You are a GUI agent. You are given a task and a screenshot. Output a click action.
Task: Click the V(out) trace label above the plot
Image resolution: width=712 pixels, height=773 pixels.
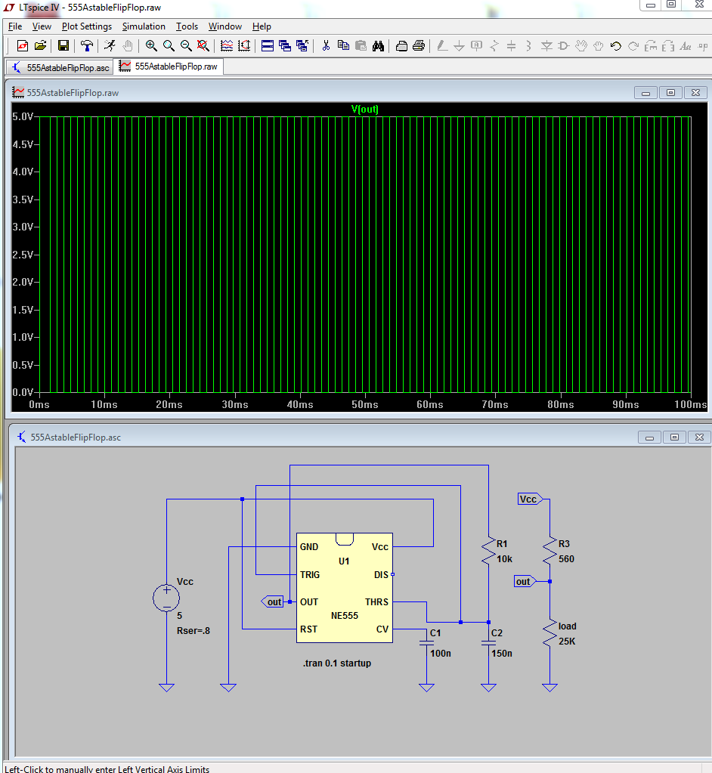coord(365,110)
